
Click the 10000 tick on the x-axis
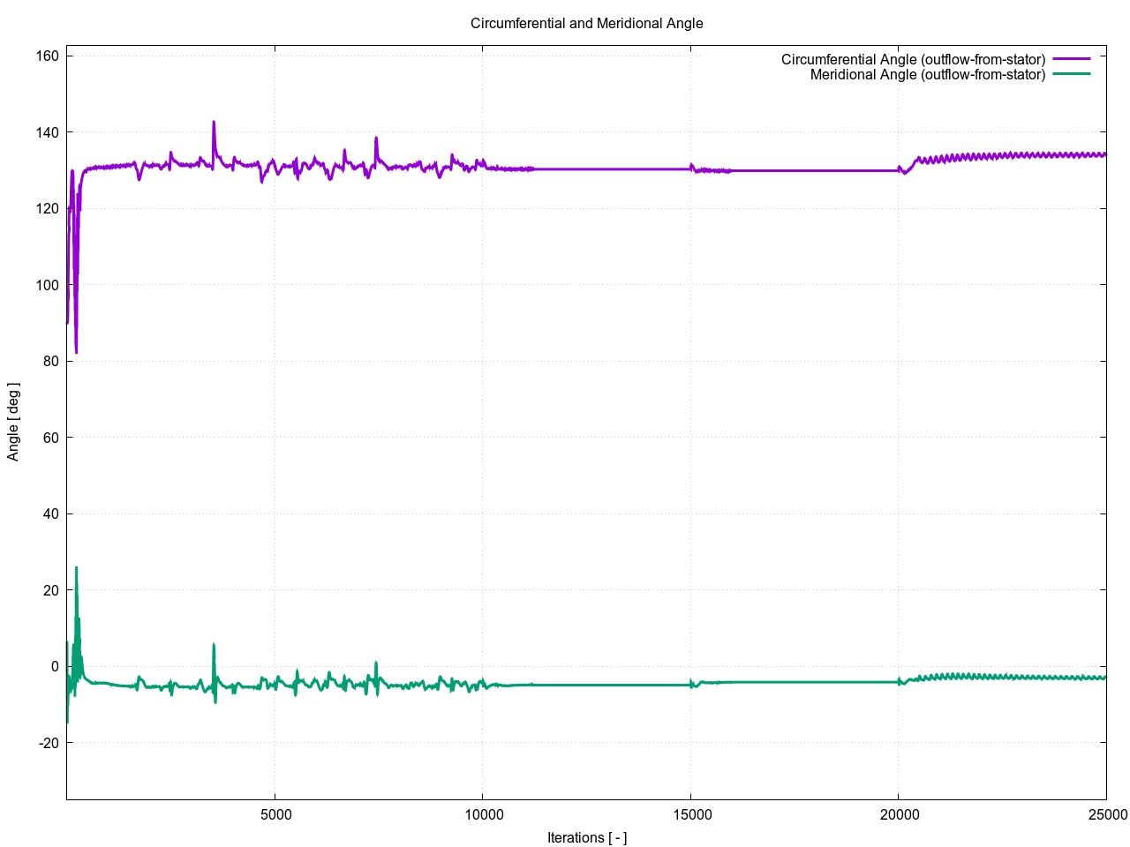coord(483,813)
